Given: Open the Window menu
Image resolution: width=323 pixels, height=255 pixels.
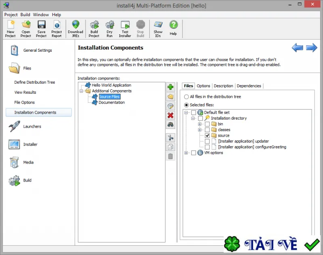Looking at the screenshot, I should pyautogui.click(x=41, y=15).
